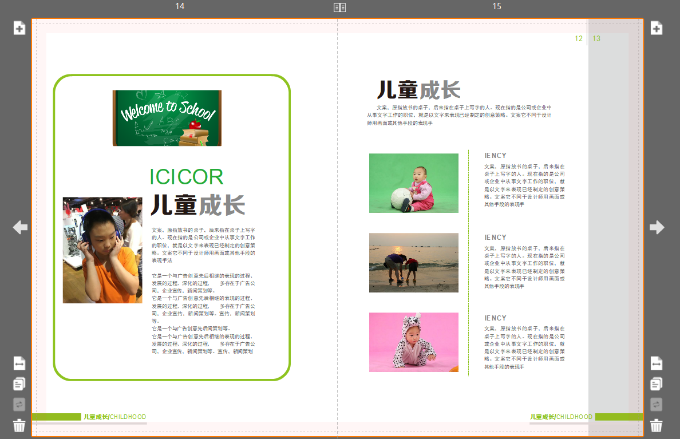The width and height of the screenshot is (680, 439).
Task: Click the right-side swap page icon
Action: click(x=657, y=404)
